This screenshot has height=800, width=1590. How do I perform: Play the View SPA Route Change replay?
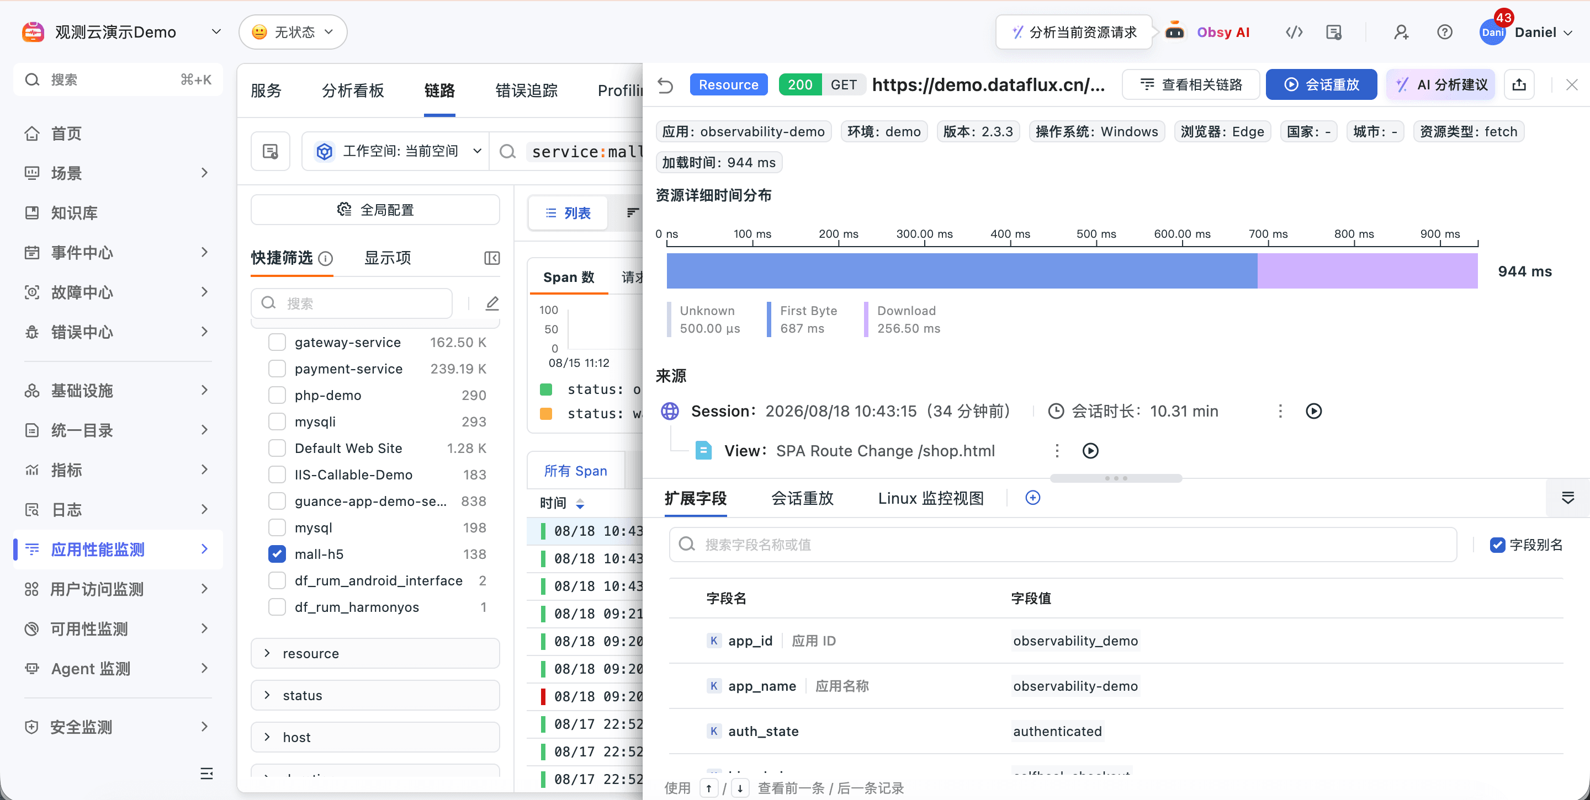[x=1091, y=451]
